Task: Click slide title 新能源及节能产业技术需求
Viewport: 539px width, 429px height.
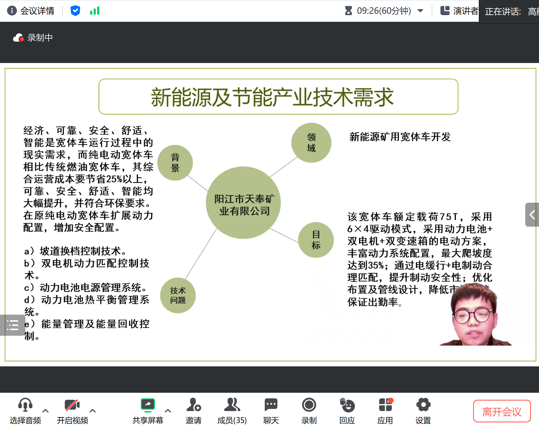Action: pos(272,97)
